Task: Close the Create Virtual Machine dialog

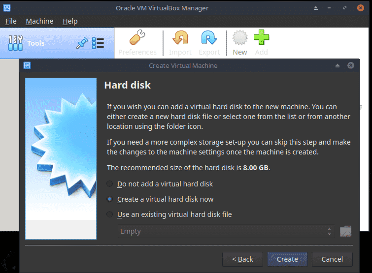Action: tap(351, 65)
